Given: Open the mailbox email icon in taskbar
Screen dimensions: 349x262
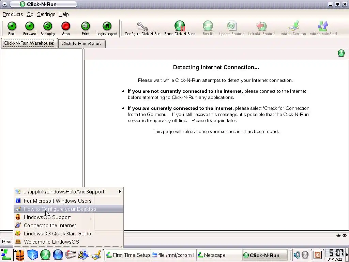Looking at the screenshot, I should 71,255.
